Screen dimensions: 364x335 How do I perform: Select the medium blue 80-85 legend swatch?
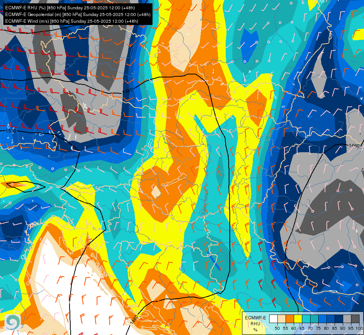click(x=331, y=319)
